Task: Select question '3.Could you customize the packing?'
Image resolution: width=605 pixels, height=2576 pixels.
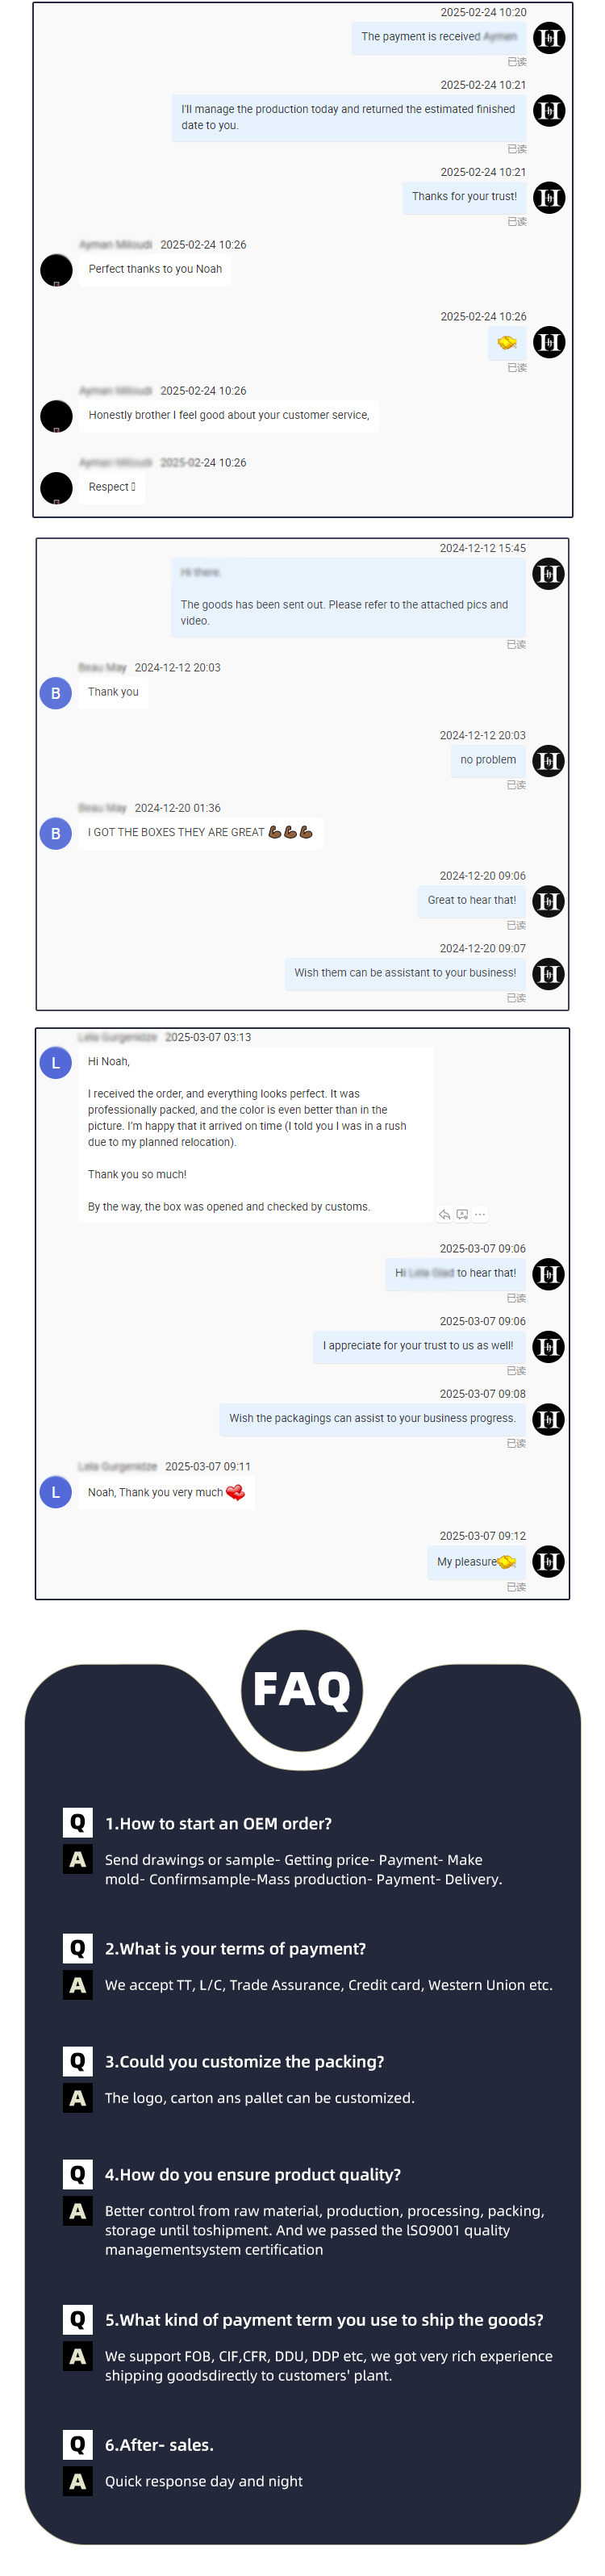Action: pyautogui.click(x=245, y=2061)
